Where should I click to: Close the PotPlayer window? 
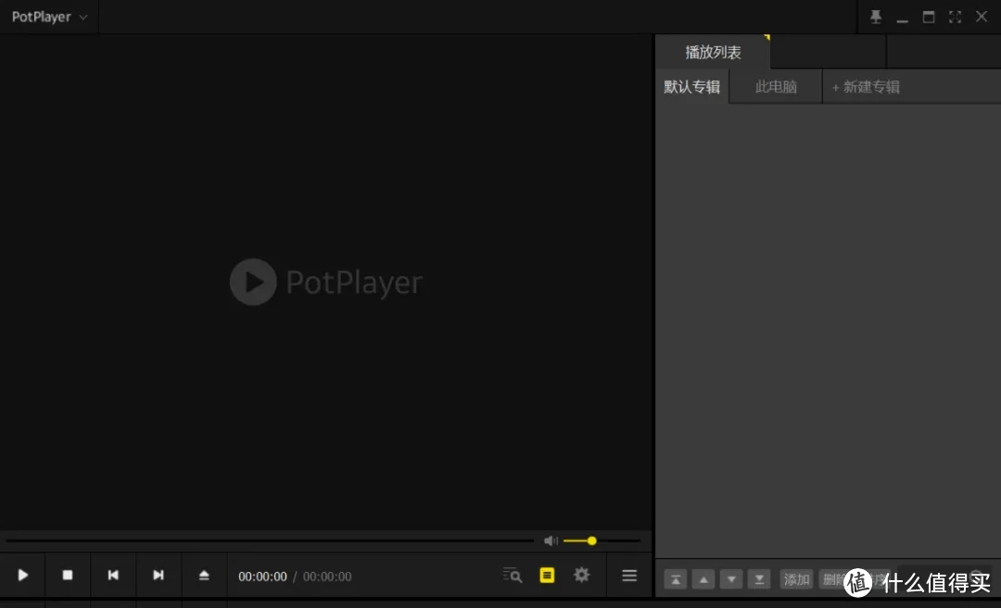982,17
